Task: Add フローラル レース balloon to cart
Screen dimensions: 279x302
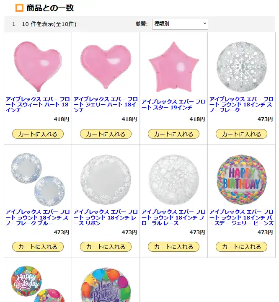Action: pyautogui.click(x=173, y=247)
